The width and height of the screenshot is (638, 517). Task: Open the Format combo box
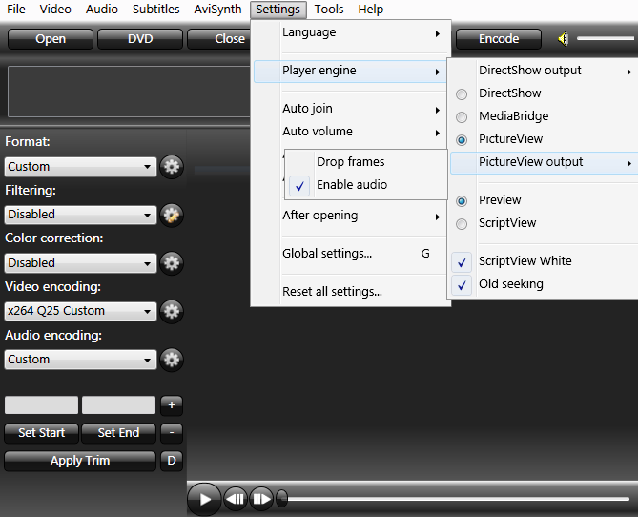tap(80, 166)
